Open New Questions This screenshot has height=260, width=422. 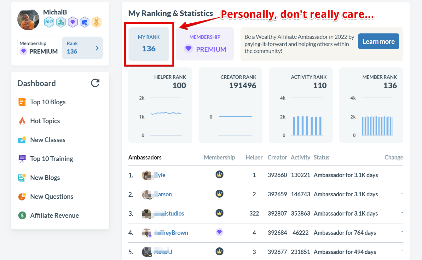point(52,197)
